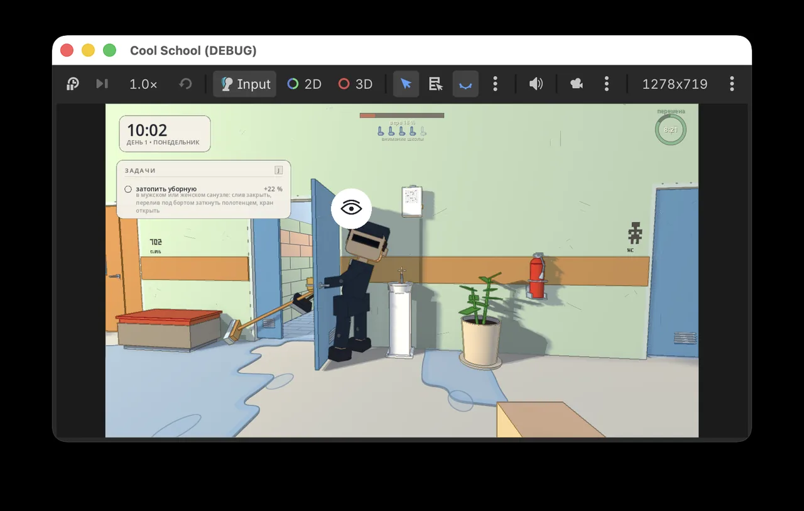The image size is (804, 511).
Task: Click 'ДЕНЬ 1 • ПОНЕДЕЛЬНИК' day label
Action: pyautogui.click(x=163, y=143)
